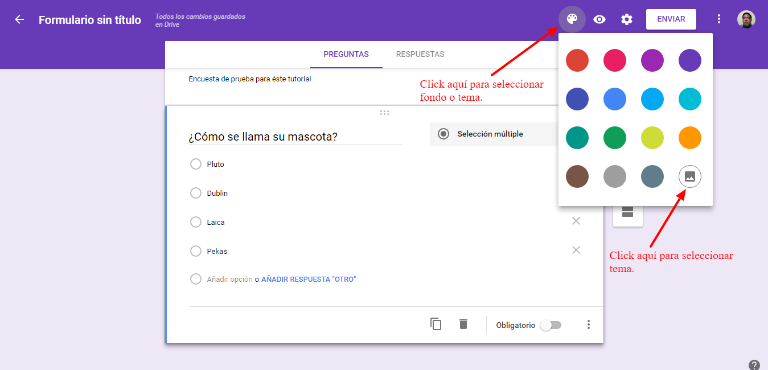Select the Dublin radio button

point(196,193)
